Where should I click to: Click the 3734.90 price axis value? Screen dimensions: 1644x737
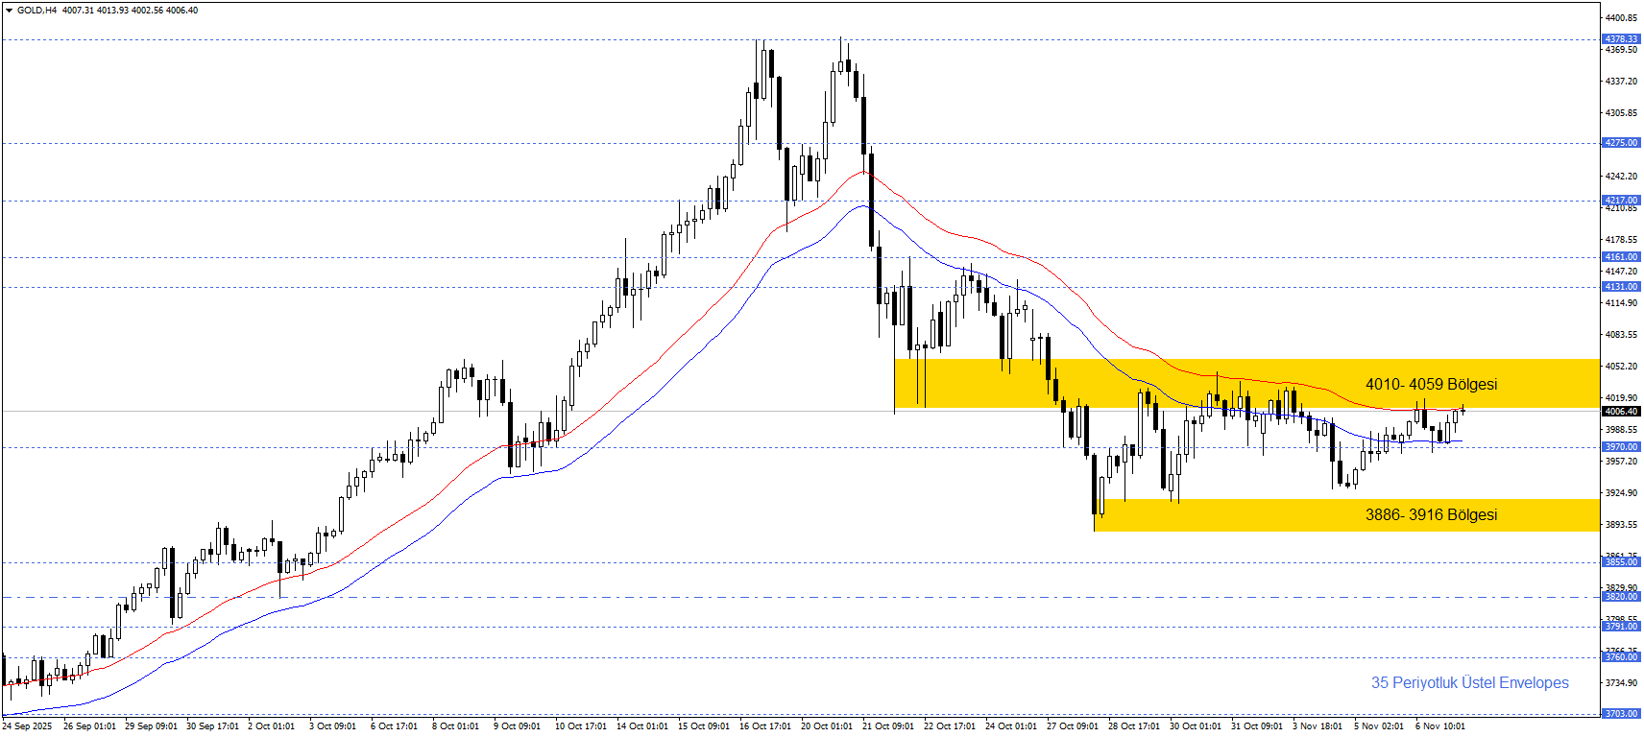coord(1621,683)
